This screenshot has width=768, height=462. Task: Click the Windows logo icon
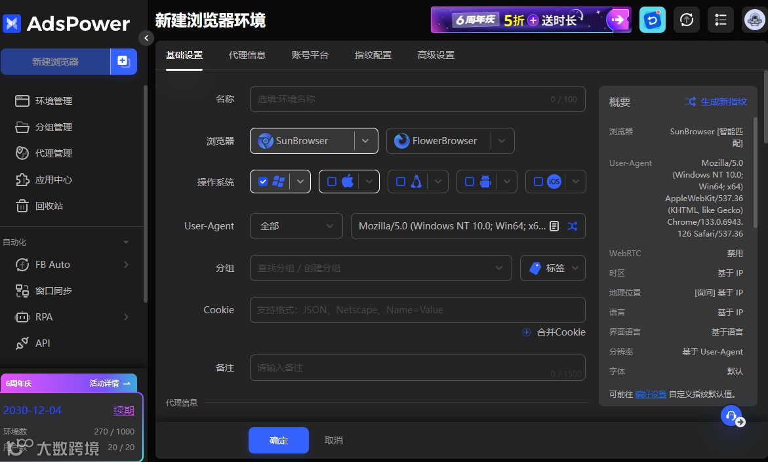click(x=279, y=182)
